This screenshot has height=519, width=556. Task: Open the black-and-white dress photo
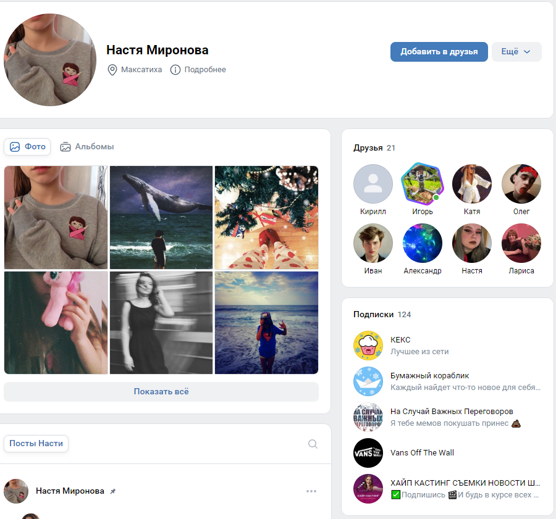pos(161,322)
